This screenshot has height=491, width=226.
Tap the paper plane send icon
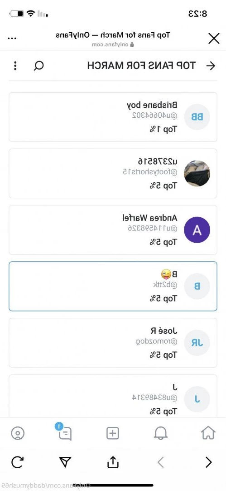coord(65,462)
